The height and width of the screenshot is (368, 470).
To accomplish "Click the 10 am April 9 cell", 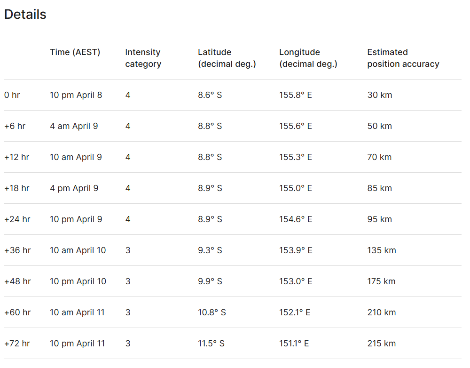I will (76, 157).
